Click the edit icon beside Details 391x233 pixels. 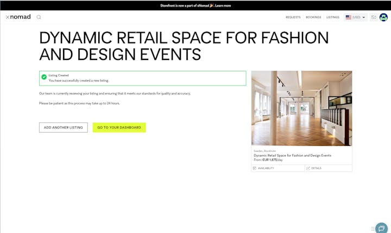(x=308, y=168)
